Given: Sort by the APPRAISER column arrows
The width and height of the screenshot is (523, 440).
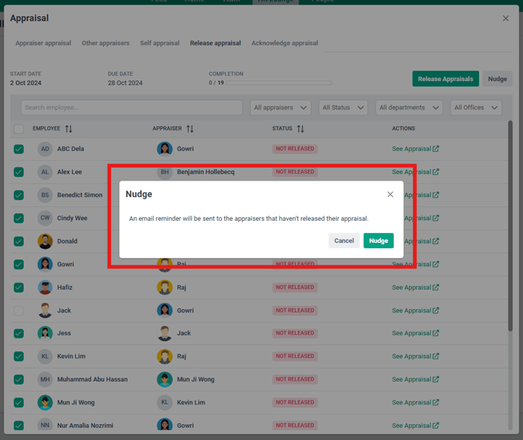Looking at the screenshot, I should pyautogui.click(x=190, y=129).
